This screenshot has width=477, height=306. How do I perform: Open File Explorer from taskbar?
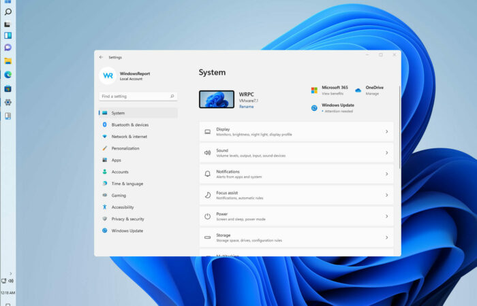click(8, 61)
